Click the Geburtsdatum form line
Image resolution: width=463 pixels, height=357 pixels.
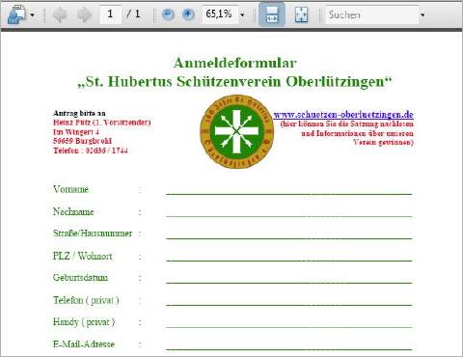289,283
